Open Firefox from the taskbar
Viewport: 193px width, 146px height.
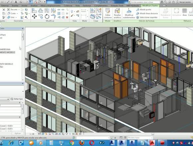pyautogui.click(x=82, y=143)
